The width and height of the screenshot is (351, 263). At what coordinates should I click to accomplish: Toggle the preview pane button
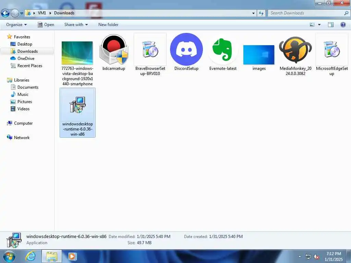pyautogui.click(x=331, y=25)
